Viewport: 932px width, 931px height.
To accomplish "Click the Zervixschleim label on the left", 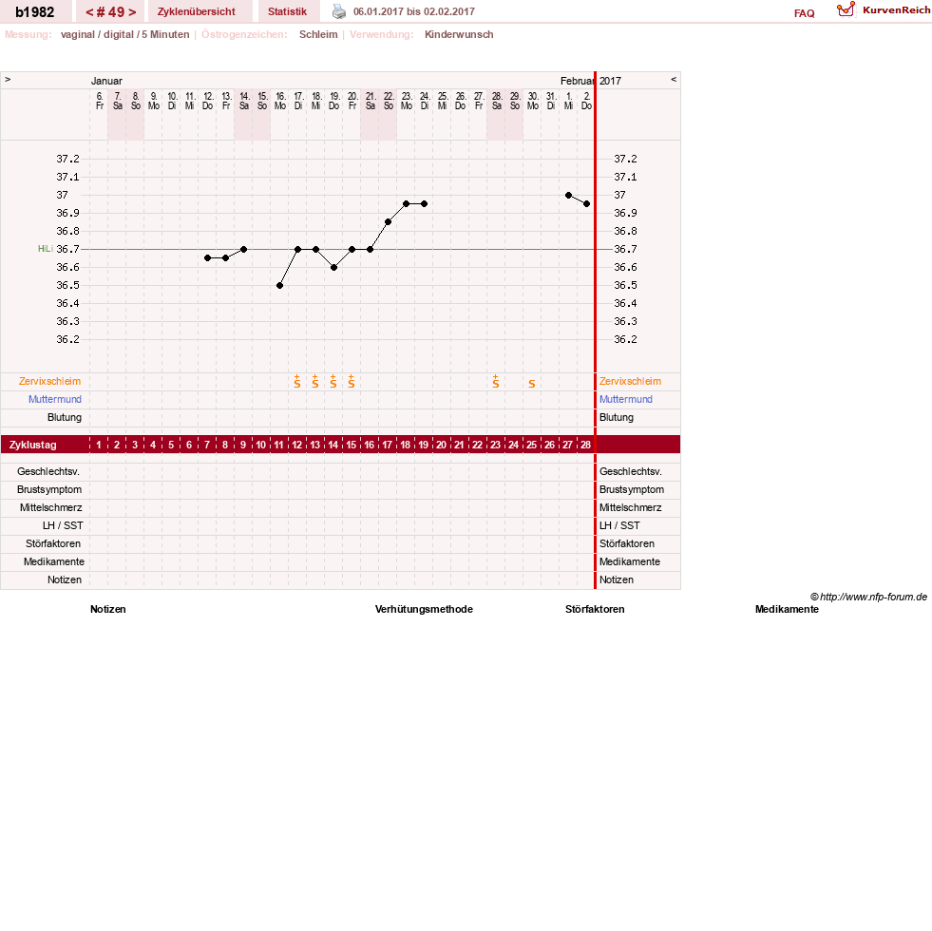I will 50,381.
